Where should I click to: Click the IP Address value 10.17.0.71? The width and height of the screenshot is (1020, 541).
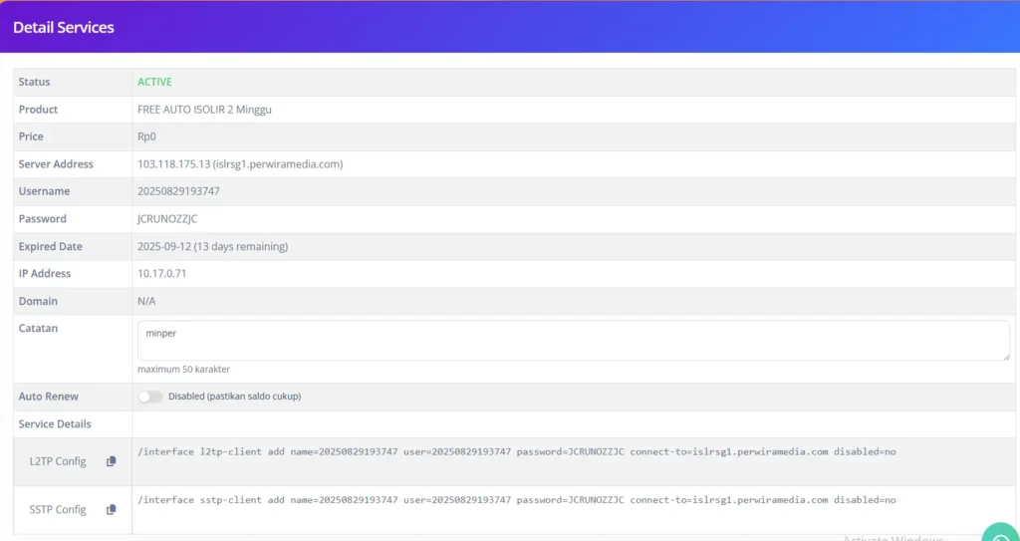pyautogui.click(x=160, y=274)
